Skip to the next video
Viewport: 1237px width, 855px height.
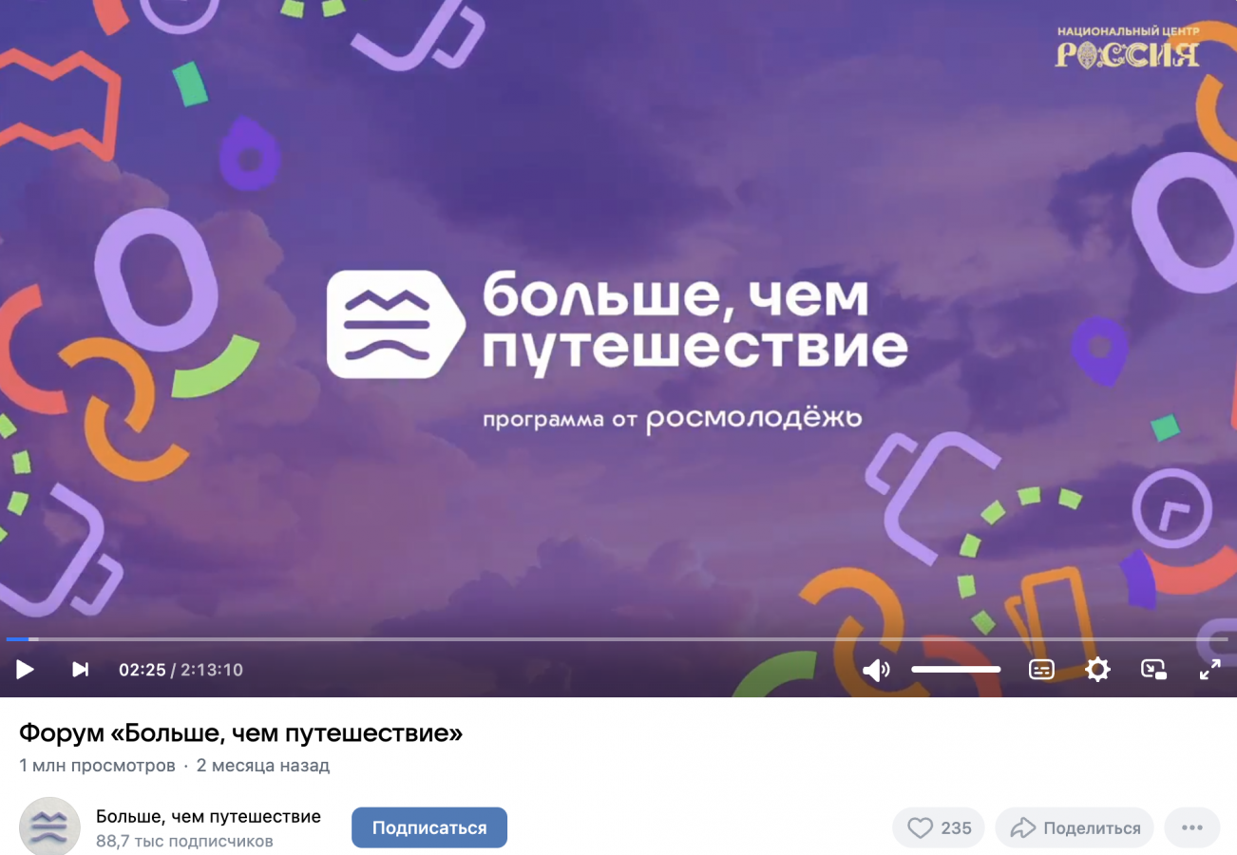(81, 670)
